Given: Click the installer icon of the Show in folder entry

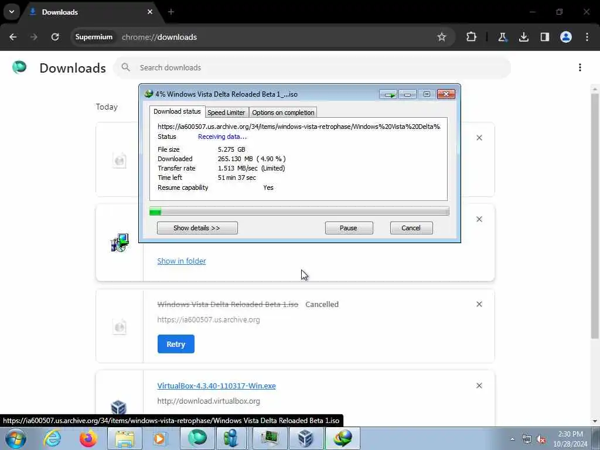Looking at the screenshot, I should point(120,243).
